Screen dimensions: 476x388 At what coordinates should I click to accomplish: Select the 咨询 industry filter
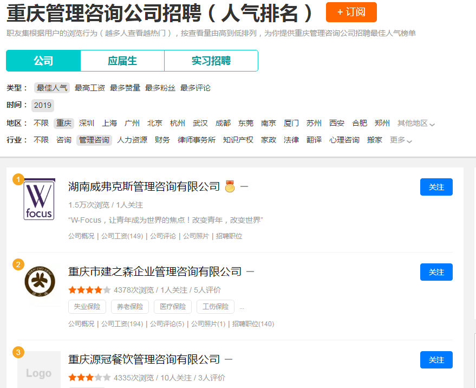[64, 140]
